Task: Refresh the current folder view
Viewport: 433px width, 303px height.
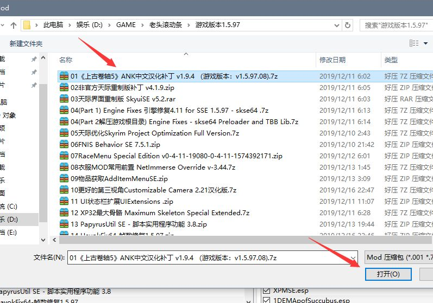Action: pyautogui.click(x=347, y=25)
